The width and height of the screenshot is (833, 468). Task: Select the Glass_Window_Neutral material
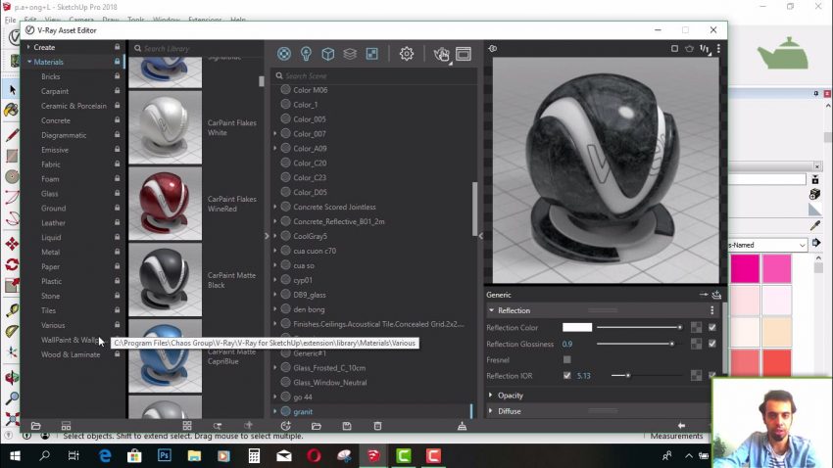(x=329, y=382)
